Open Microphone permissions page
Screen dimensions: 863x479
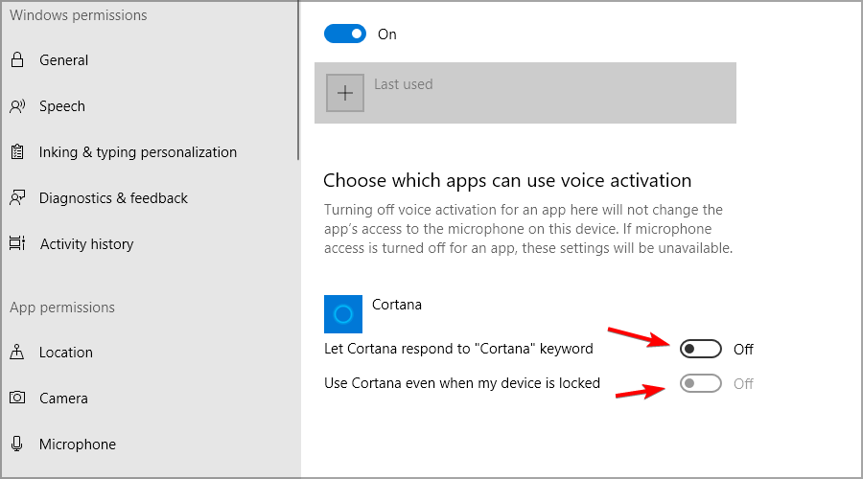(78, 445)
